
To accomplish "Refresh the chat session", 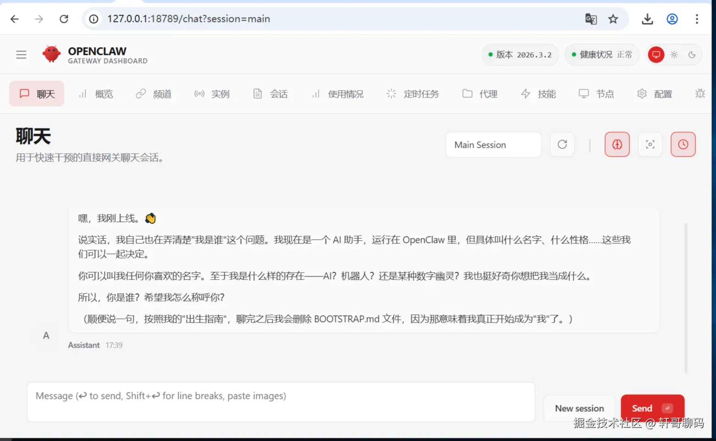I will (x=562, y=144).
